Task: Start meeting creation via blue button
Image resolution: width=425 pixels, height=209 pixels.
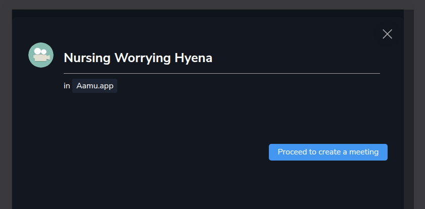Action: 328,152
